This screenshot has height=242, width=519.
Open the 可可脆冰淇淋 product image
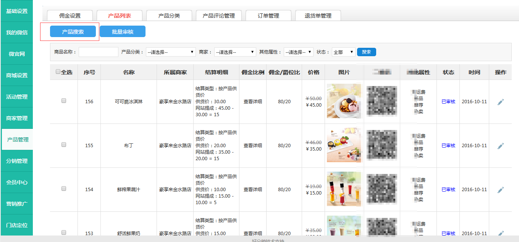(344, 101)
